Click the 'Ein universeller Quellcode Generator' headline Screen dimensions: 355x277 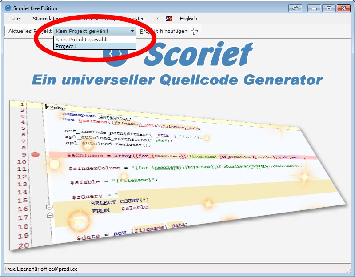click(x=177, y=80)
